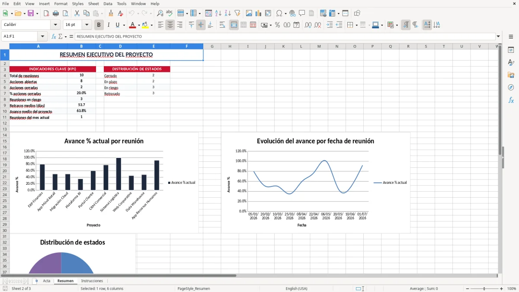Expand the formula bar arrow
This screenshot has height=292, width=519.
click(498, 36)
